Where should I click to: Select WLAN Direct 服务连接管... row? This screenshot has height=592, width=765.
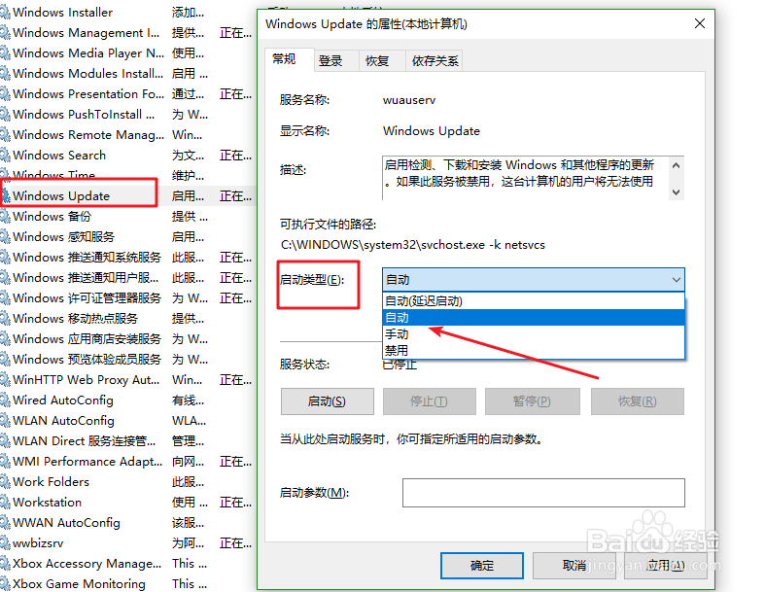pos(126,441)
